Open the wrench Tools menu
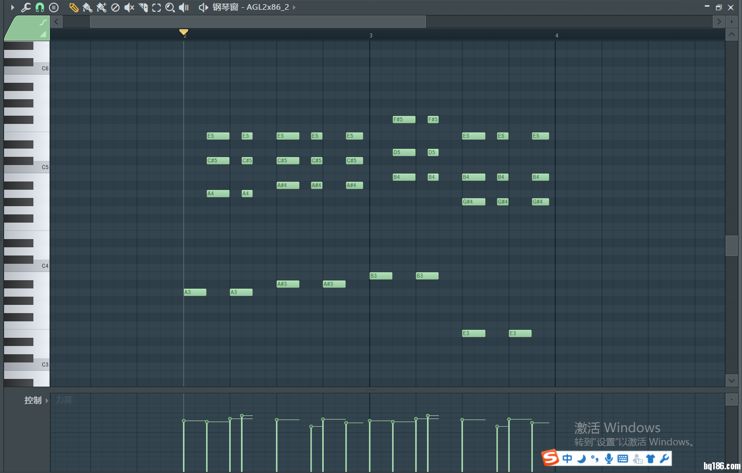Image resolution: width=742 pixels, height=473 pixels. [26, 7]
